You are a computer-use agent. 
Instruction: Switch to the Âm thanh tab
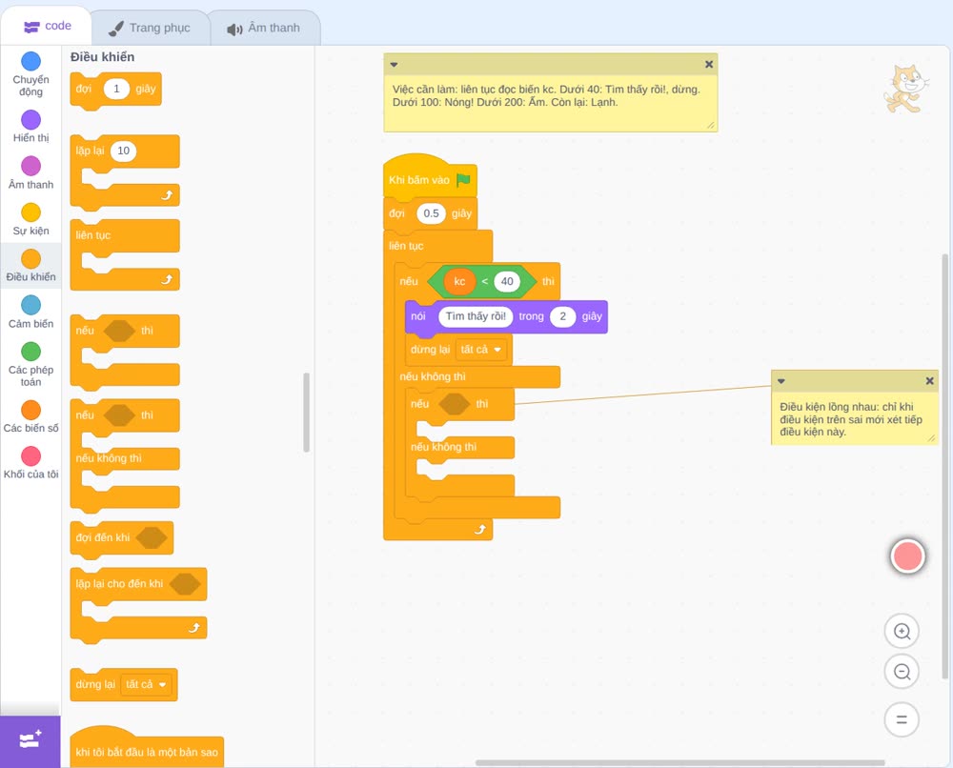point(264,28)
